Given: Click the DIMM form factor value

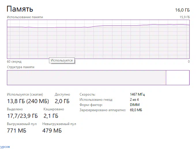Looking at the screenshot, I should coord(135,105).
